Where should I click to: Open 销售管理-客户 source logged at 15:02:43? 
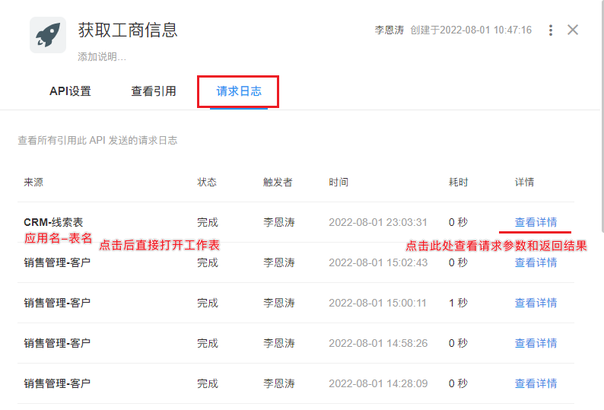[x=57, y=262]
